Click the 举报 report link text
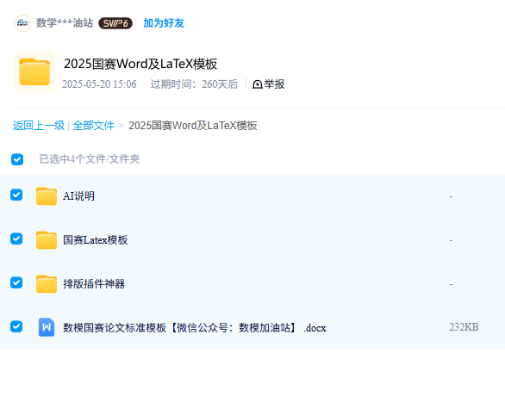This screenshot has height=409, width=505. pyautogui.click(x=274, y=84)
